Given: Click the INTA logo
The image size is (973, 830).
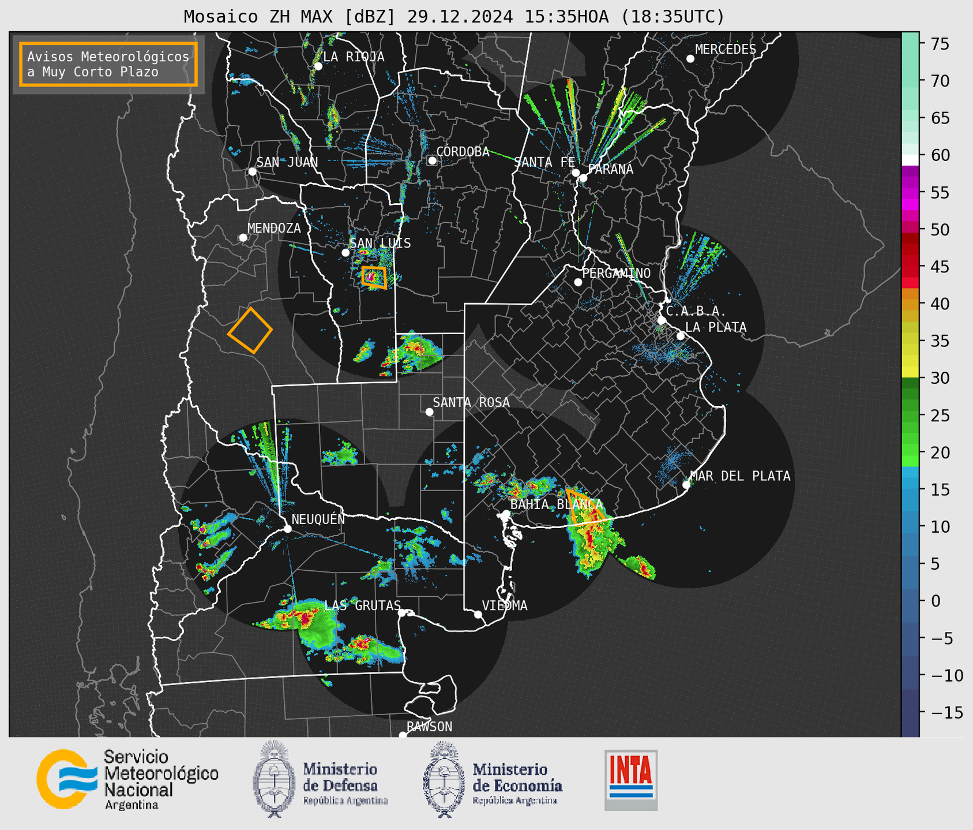Looking at the screenshot, I should 631,780.
